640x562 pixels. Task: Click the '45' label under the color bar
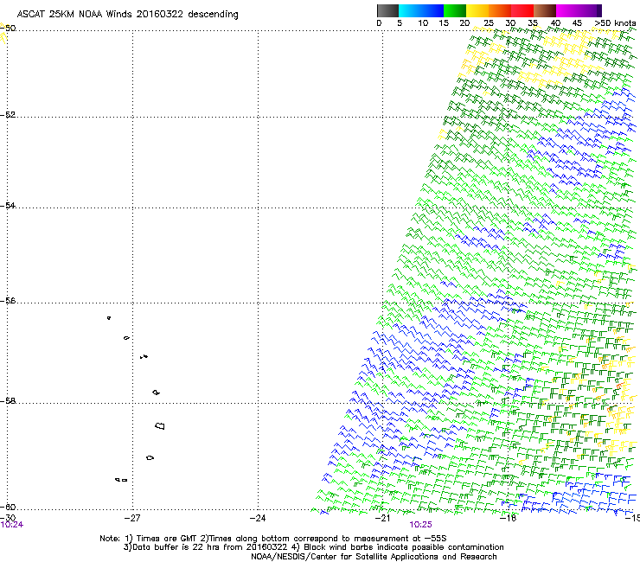(x=577, y=23)
